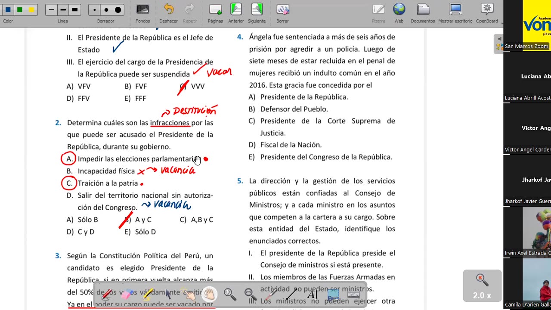The width and height of the screenshot is (551, 310).
Task: Click the Deshacer undo arrow
Action: point(168,12)
